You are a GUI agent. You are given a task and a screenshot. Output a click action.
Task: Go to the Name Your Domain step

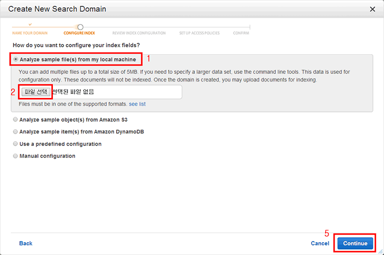30,33
